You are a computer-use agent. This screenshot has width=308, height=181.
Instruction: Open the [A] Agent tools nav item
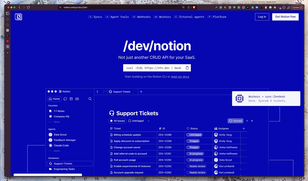click(117, 17)
